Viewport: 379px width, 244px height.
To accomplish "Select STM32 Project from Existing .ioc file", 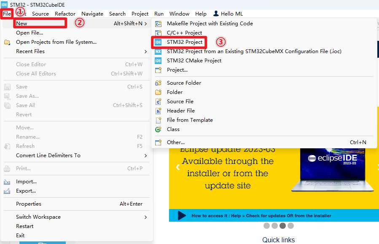I will 263,51.
